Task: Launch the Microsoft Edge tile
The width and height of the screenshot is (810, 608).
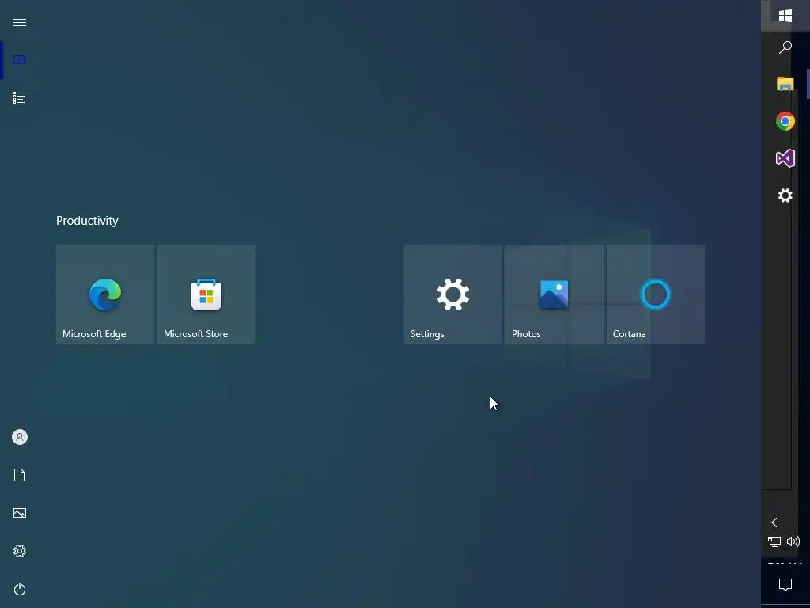Action: point(105,294)
